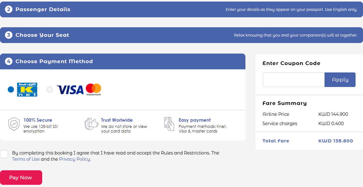363x187 pixels.
Task: Collapse the Choose Payment Method header
Action: [x=54, y=61]
